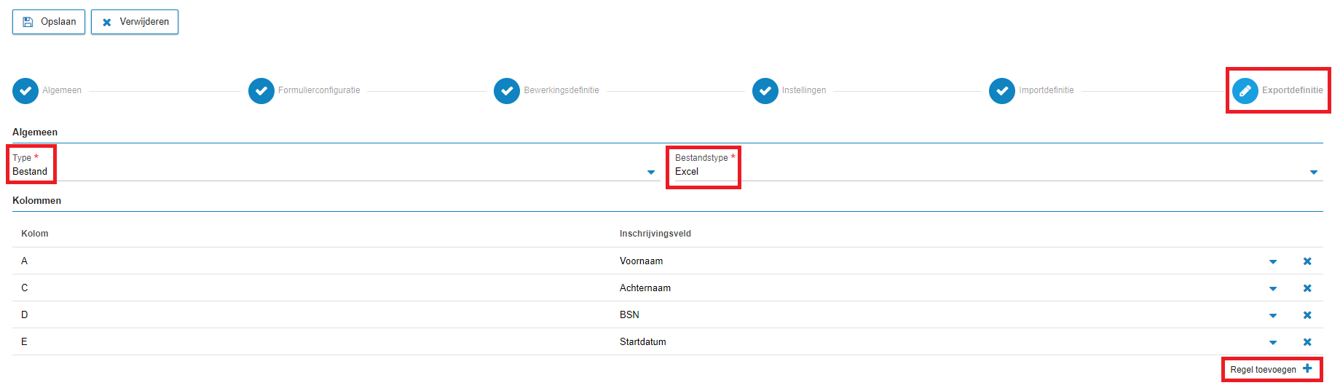The width and height of the screenshot is (1332, 388).
Task: Click the Verwijderen button
Action: pyautogui.click(x=135, y=22)
